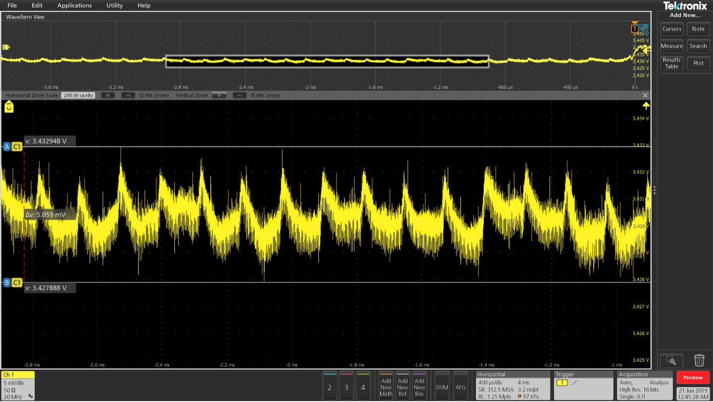Image resolution: width=713 pixels, height=402 pixels.
Task: Open the Applications menu
Action: (x=74, y=5)
